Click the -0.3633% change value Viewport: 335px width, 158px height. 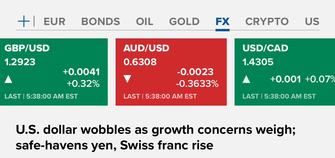(197, 84)
